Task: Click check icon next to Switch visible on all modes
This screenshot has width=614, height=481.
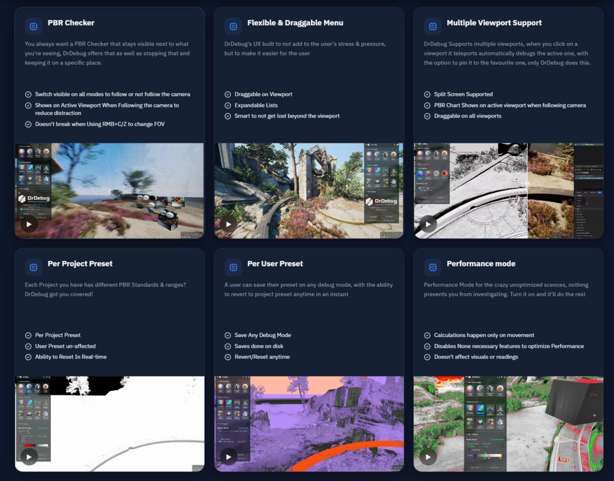Action: tap(28, 95)
